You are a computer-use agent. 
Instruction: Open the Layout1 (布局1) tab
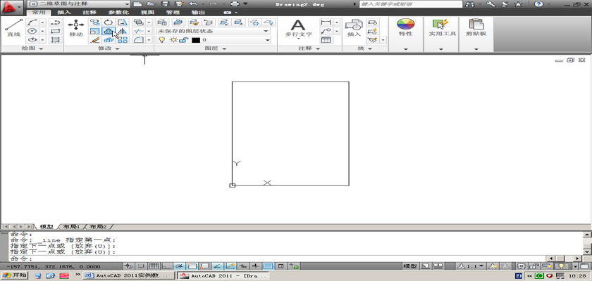pos(70,227)
